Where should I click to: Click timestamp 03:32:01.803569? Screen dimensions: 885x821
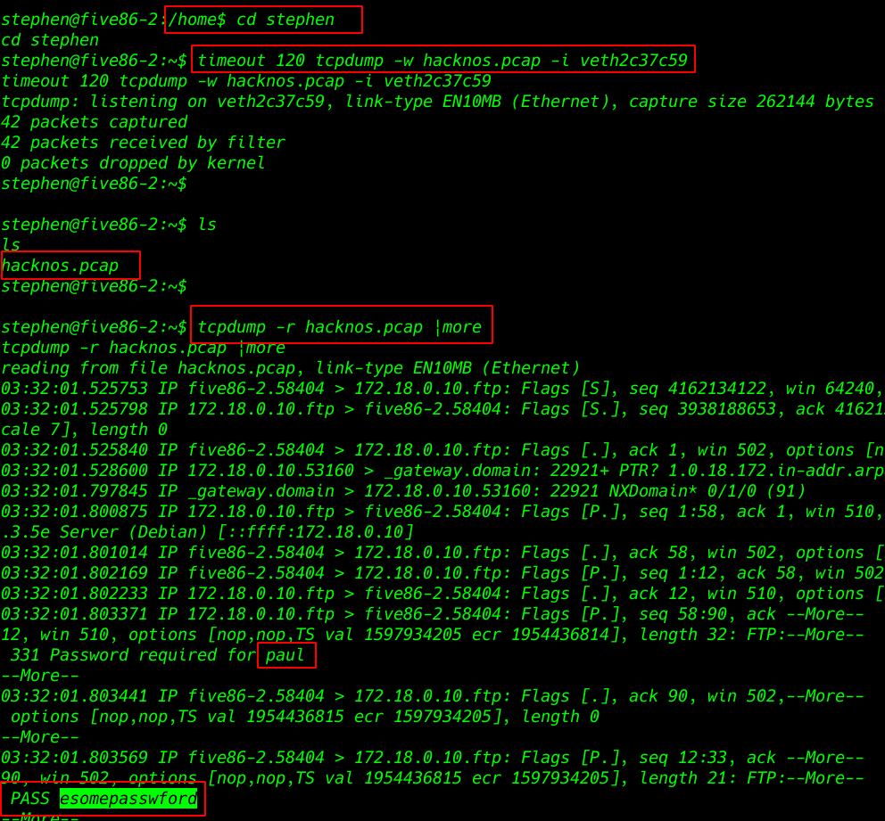click(75, 758)
